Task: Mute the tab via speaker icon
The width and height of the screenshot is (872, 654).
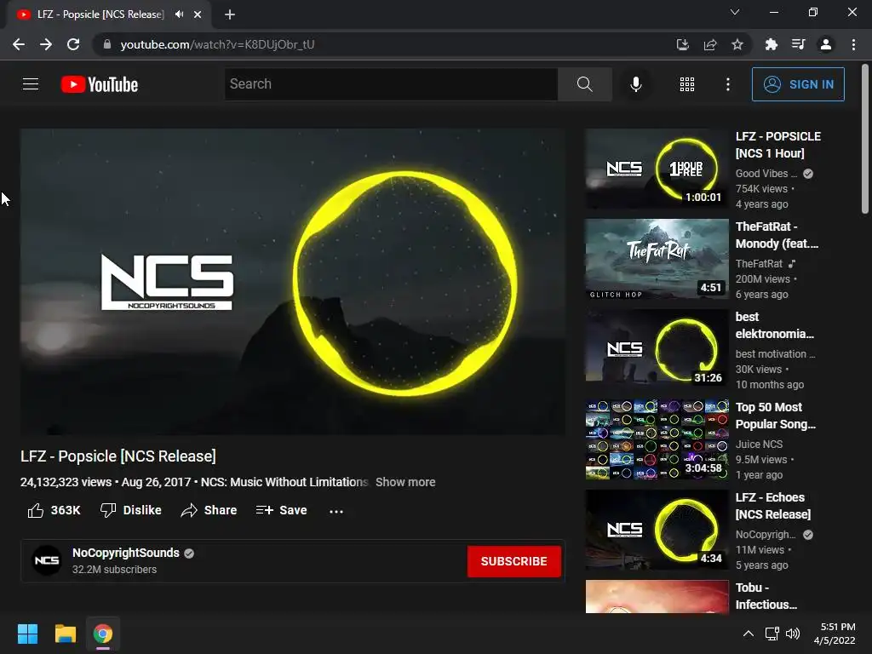Action: [179, 14]
